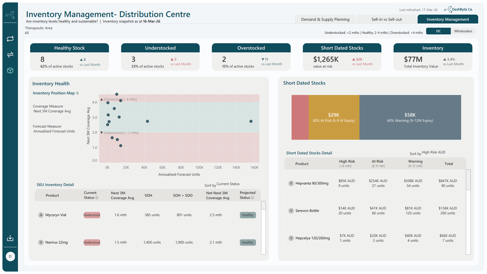
Task: Click the 'V' badge beside Navirux 22mg
Action: (x=41, y=242)
